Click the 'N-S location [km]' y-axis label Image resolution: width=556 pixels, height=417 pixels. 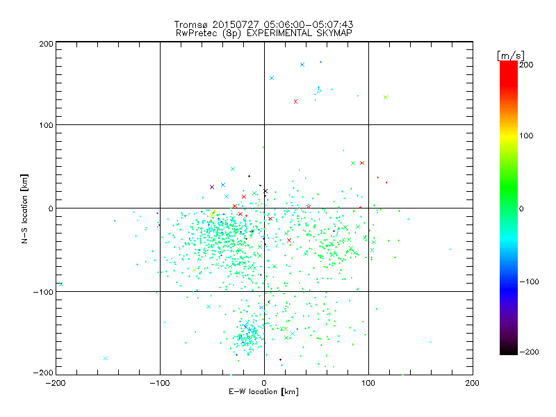[24, 208]
